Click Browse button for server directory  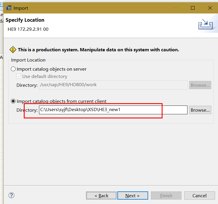[x=200, y=85]
